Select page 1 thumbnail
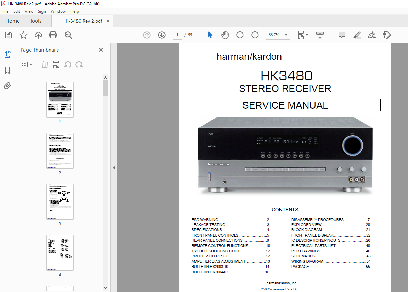 click(60, 99)
